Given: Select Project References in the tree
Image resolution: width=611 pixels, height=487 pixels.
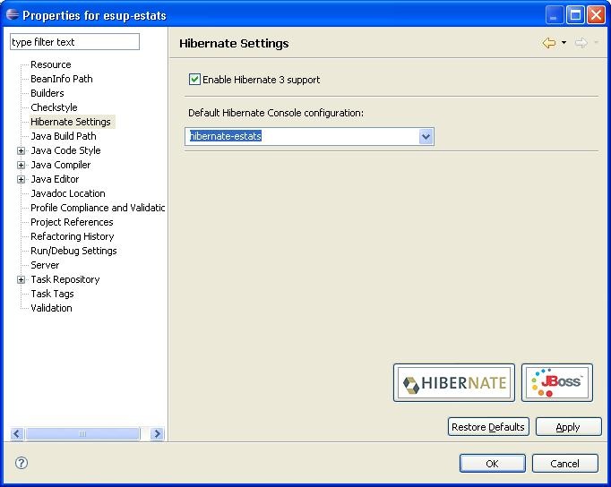Looking at the screenshot, I should point(72,222).
